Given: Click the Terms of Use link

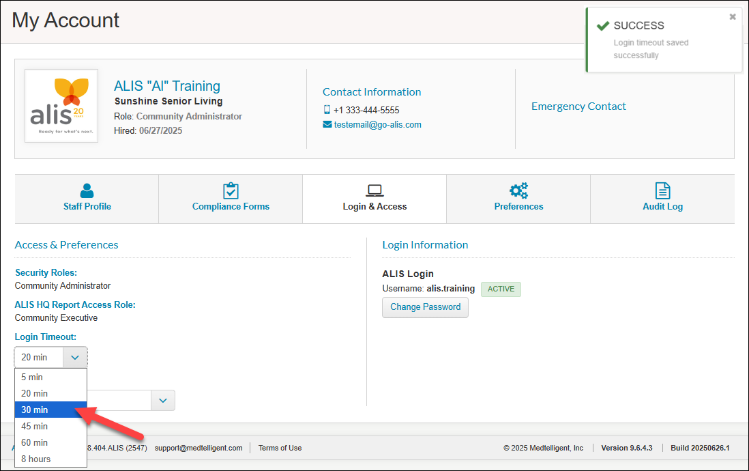Looking at the screenshot, I should [x=280, y=448].
